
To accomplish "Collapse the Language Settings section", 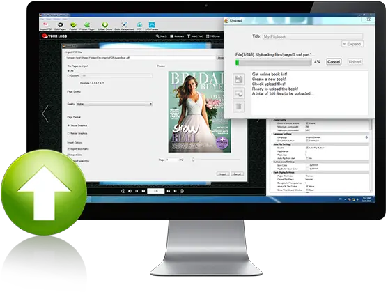I will point(272,134).
